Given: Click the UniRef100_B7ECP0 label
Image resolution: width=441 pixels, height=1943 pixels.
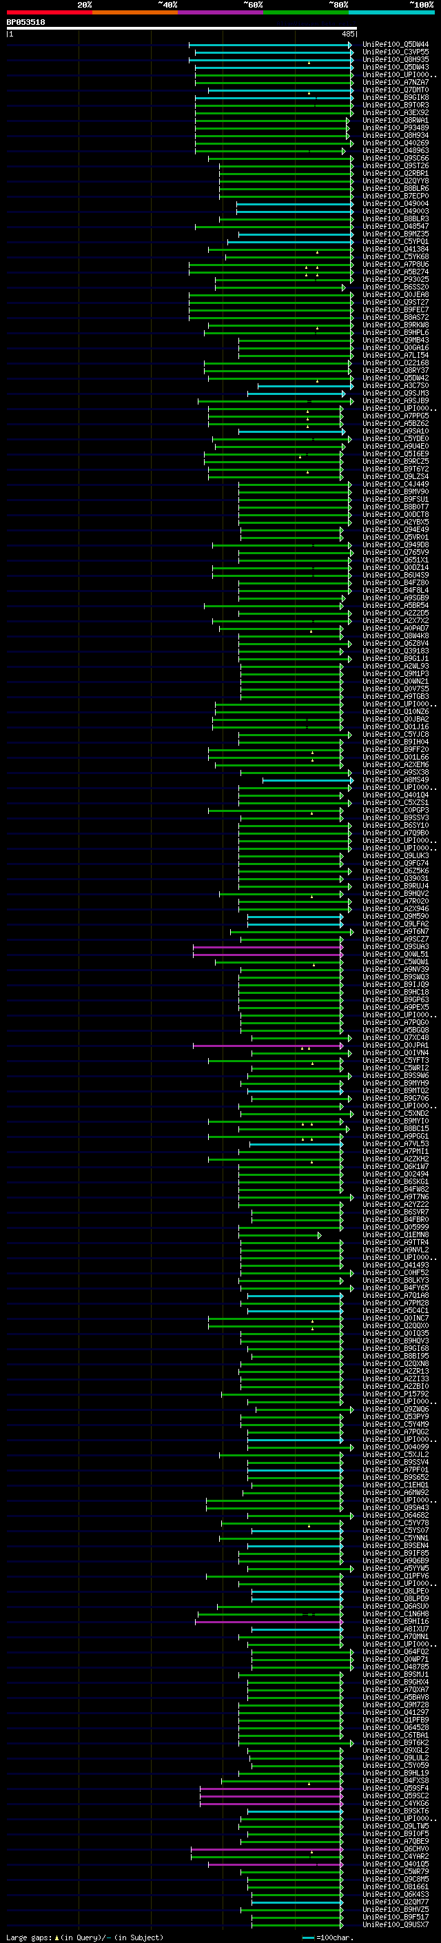Looking at the screenshot, I should [x=395, y=196].
